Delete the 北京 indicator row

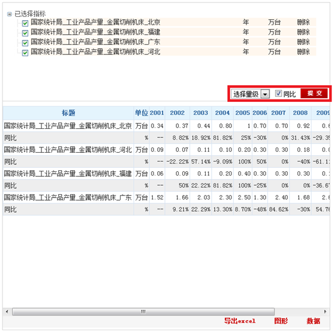click(x=303, y=22)
